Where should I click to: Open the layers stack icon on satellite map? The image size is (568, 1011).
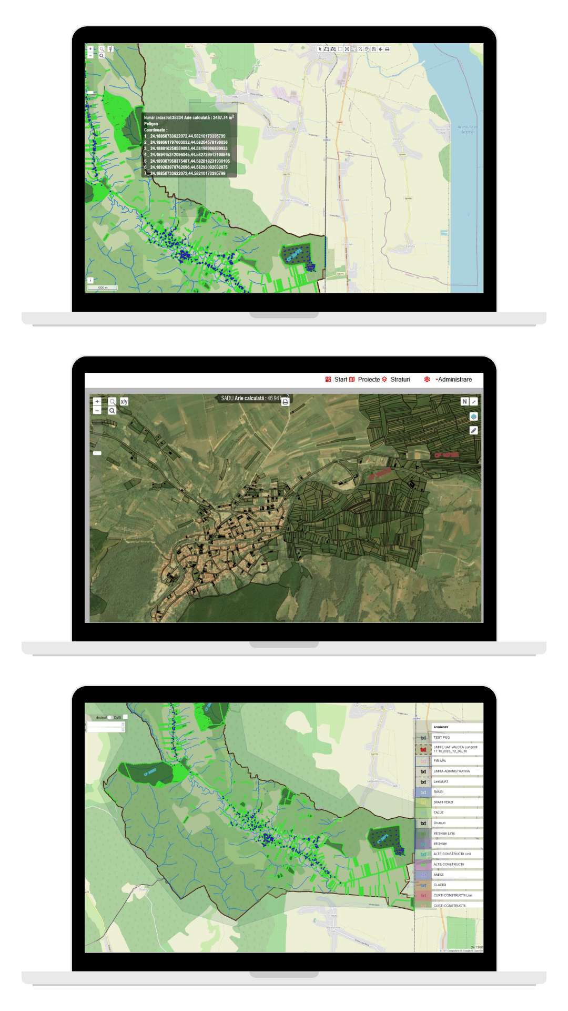click(474, 417)
